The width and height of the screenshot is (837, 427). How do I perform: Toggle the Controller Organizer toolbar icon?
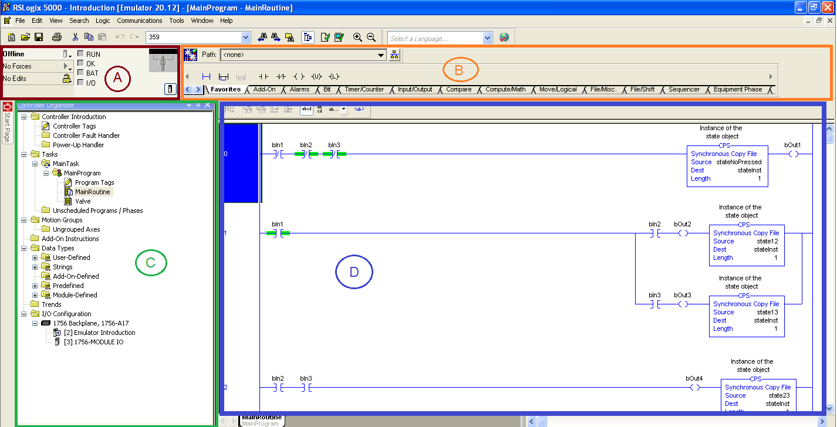pyautogui.click(x=308, y=37)
